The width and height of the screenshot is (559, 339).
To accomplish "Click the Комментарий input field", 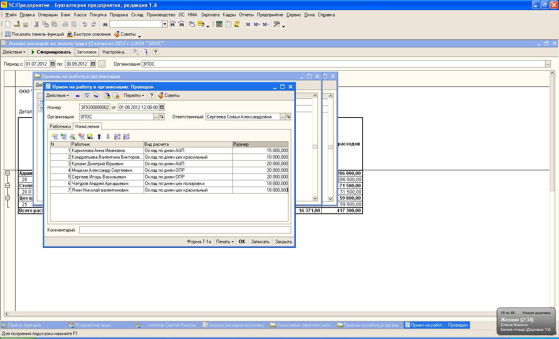I will pos(185,230).
